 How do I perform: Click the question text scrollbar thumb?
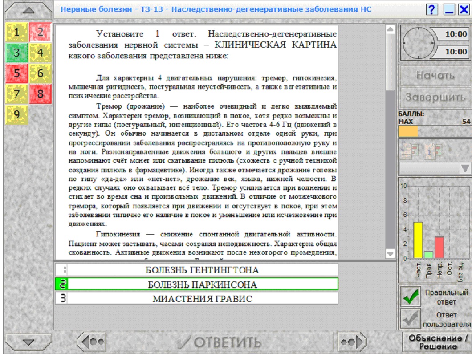click(390, 62)
